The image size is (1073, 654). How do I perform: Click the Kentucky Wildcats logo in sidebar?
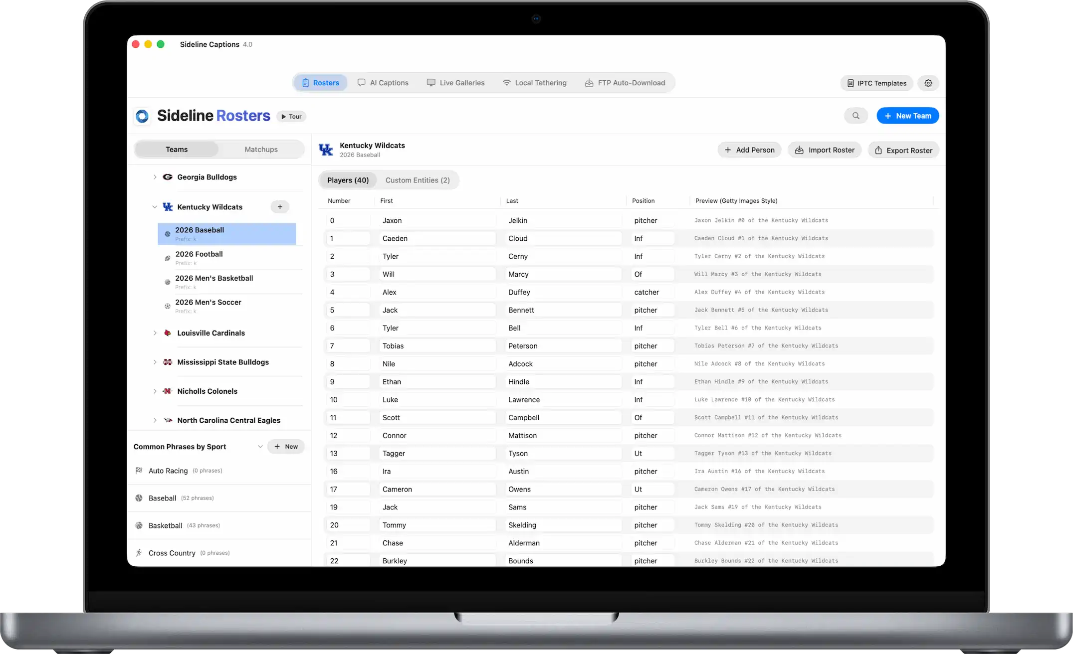[x=168, y=207]
